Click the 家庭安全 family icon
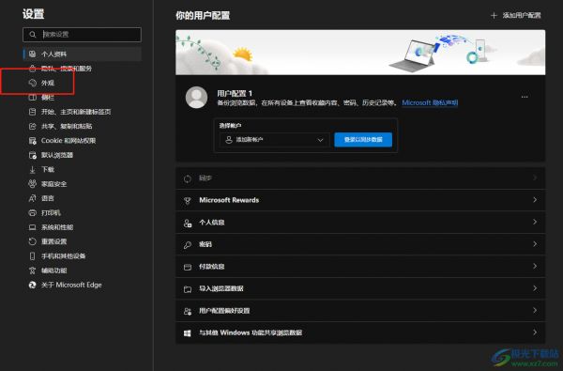Viewport: 563px width, 371px height. (32, 184)
